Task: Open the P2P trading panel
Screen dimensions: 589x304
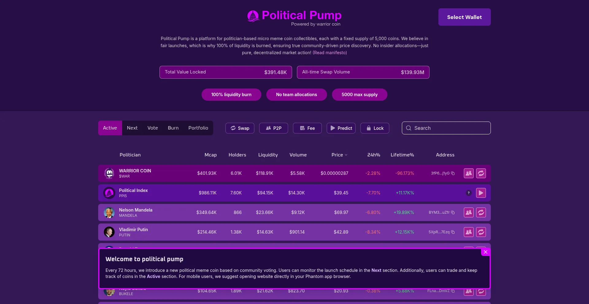Action: pos(273,128)
